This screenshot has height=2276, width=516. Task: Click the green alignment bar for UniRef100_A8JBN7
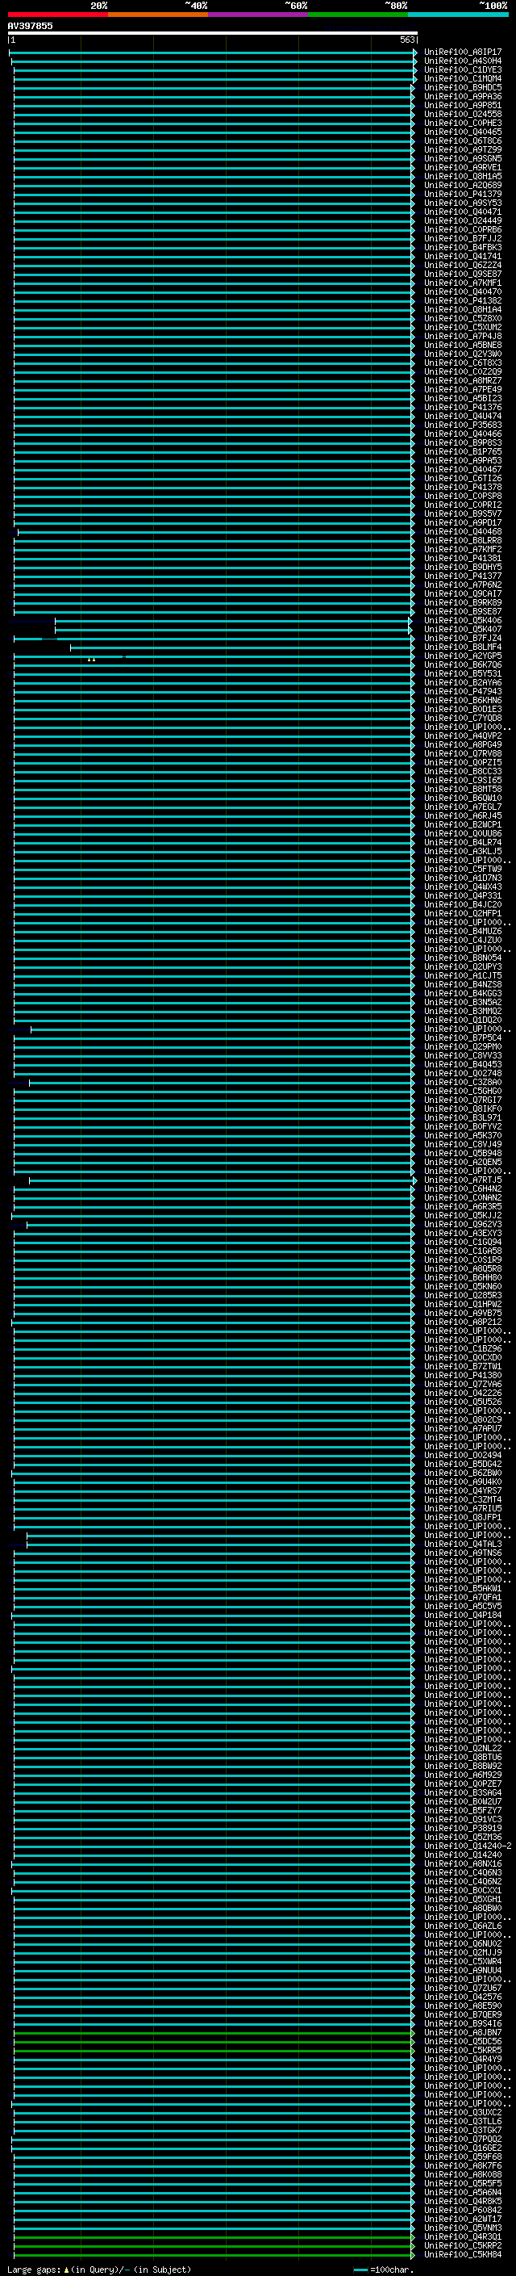(213, 2032)
